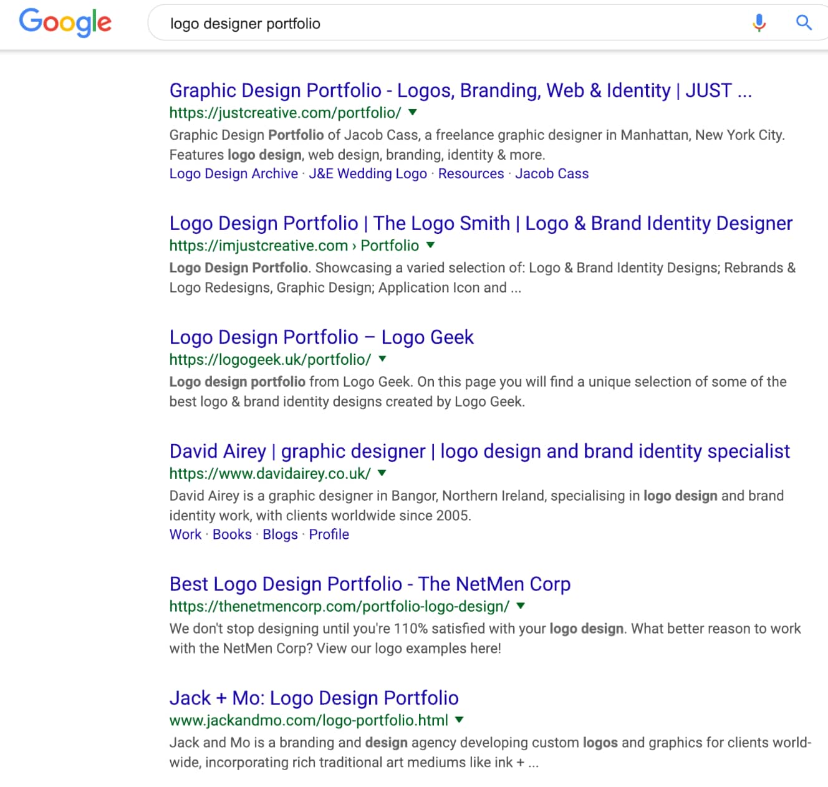Open the options arrow next to thenetmencorp.com
The image size is (828, 787).
[x=521, y=606]
